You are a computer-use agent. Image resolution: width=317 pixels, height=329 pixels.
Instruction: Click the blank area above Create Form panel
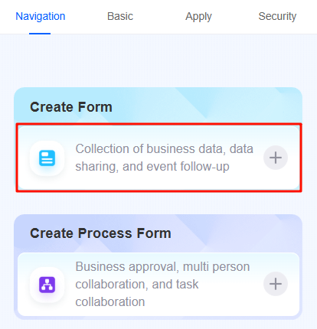coord(158,60)
